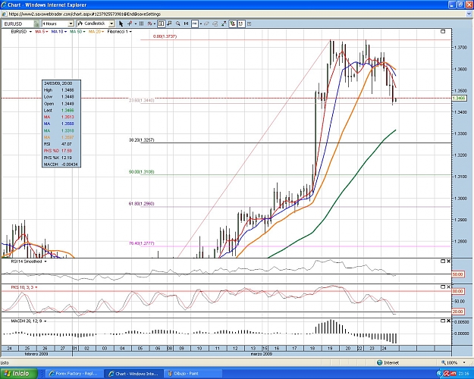Click the Internet security zone indicator

[388, 362]
